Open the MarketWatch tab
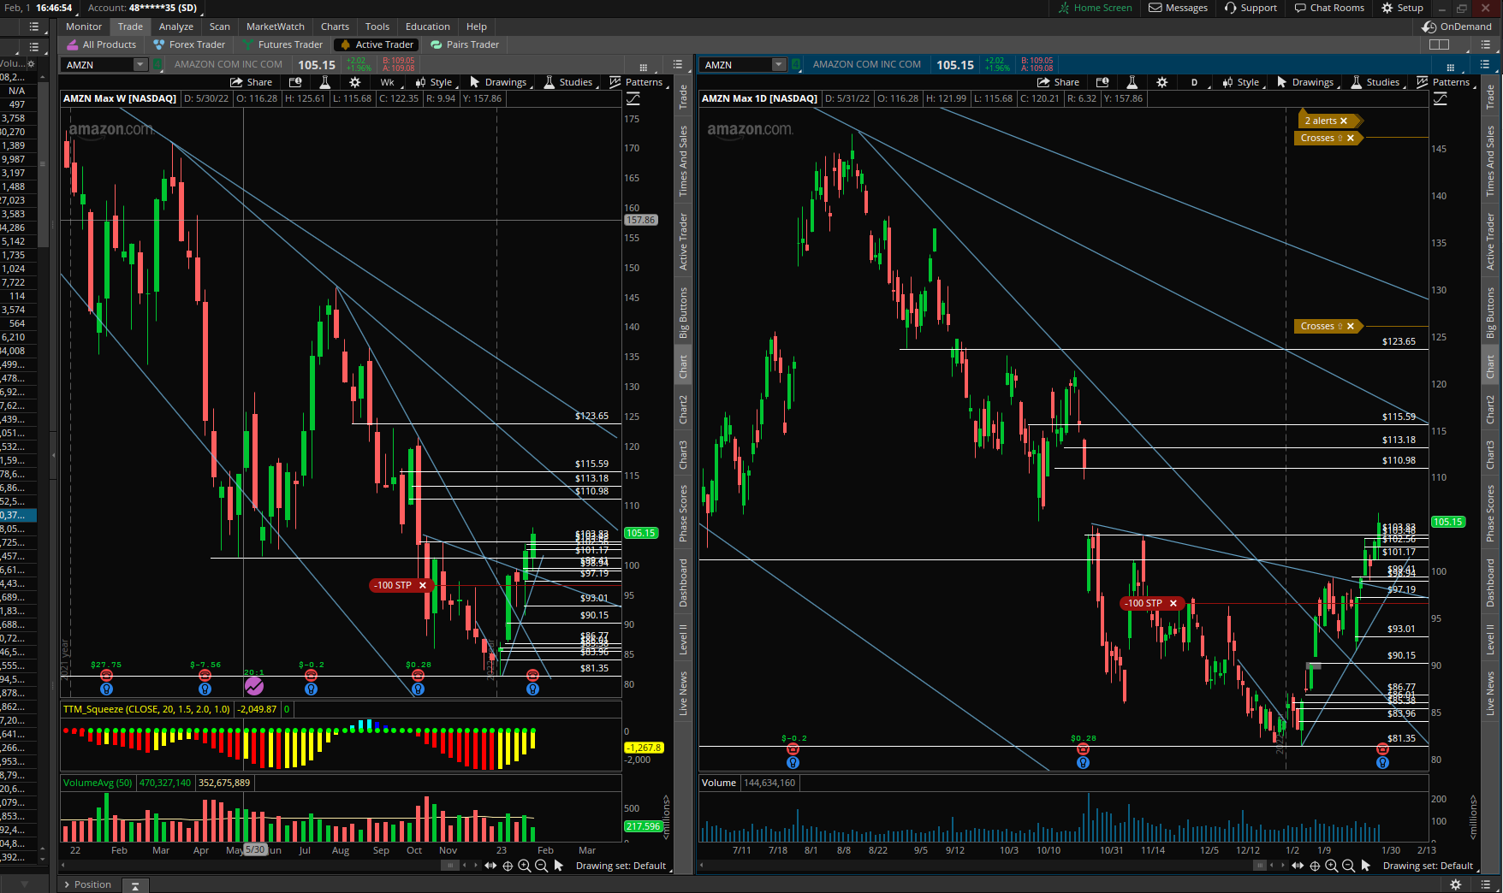 click(x=275, y=27)
